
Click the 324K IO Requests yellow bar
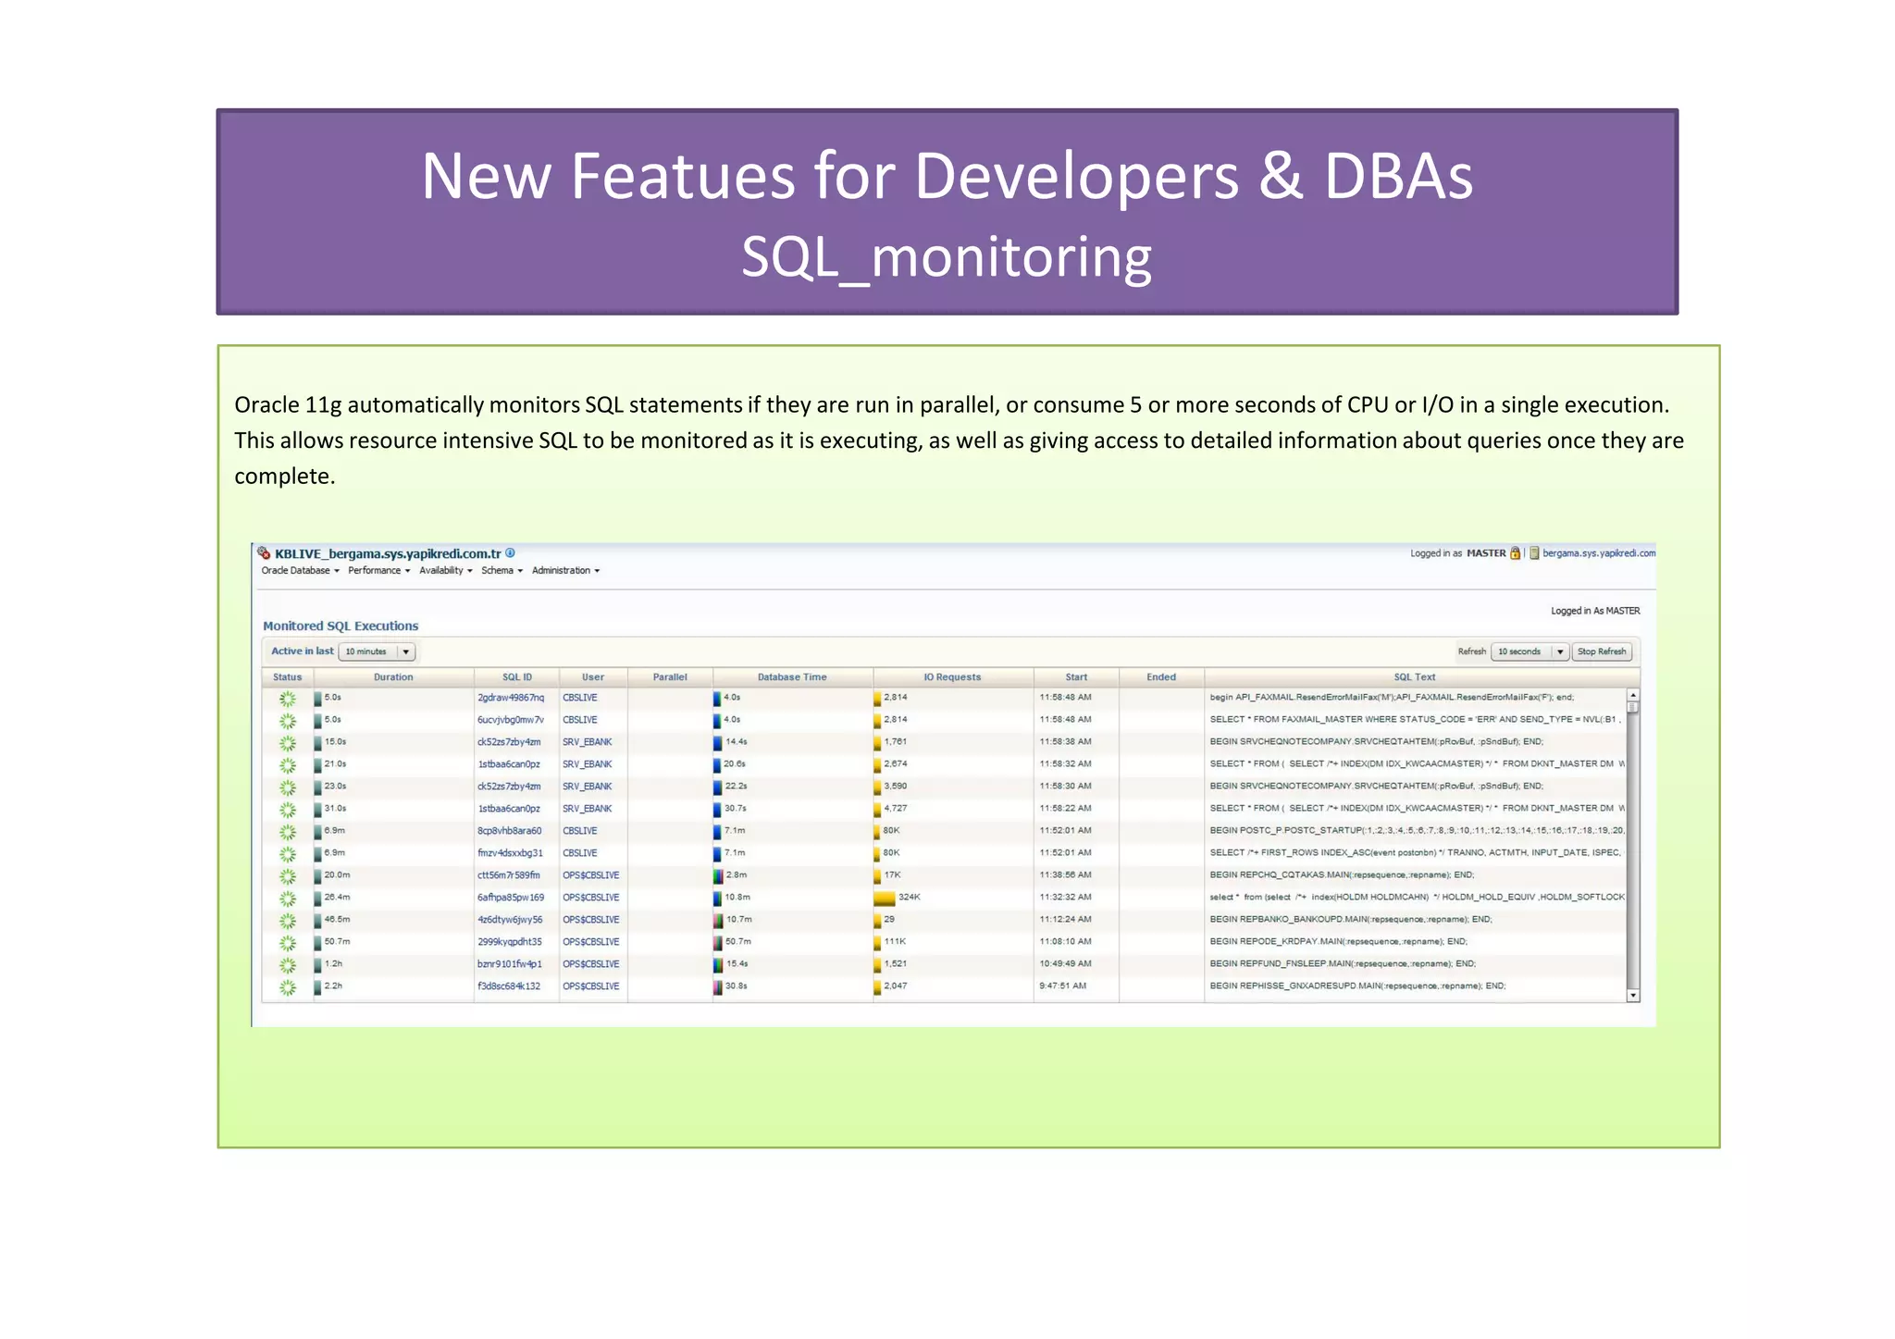(x=885, y=898)
